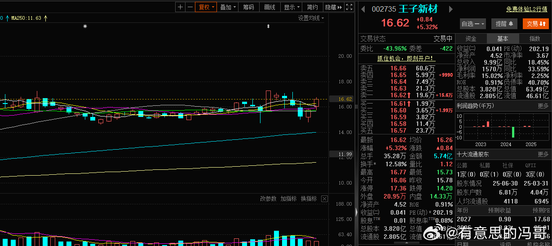552x246 pixels.
Task: Open 免费体验L2行情 link
Action: [526, 9]
